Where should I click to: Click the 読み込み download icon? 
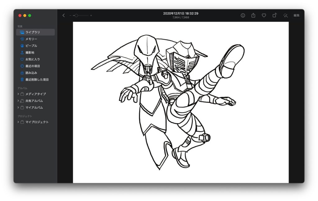(22, 73)
